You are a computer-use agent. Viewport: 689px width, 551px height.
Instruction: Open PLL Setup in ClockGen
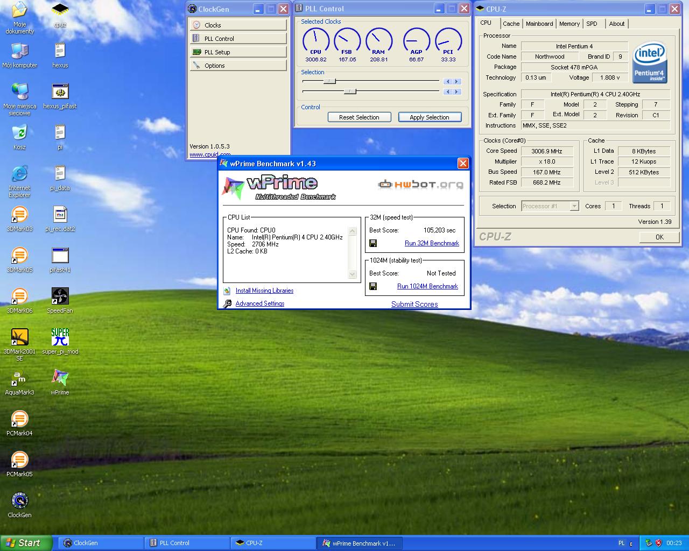[x=238, y=52]
